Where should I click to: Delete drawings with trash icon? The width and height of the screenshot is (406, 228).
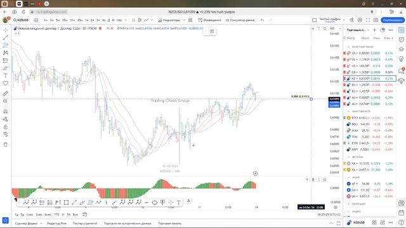click(6, 145)
